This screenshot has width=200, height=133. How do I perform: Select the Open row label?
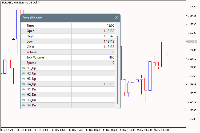30,31
